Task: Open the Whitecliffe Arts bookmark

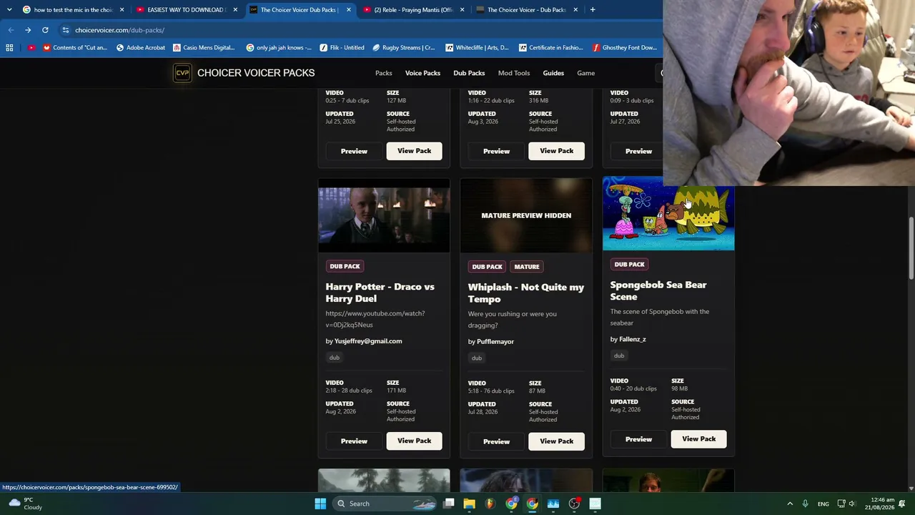Action: (477, 48)
